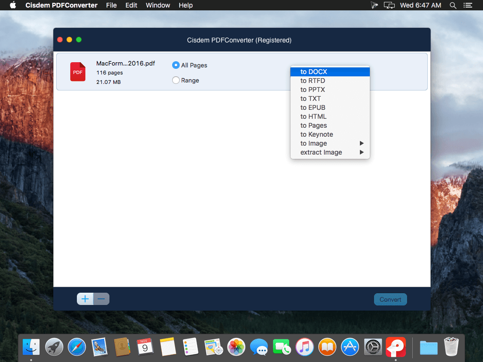Click the 116 pages text
The image size is (483, 362).
109,73
